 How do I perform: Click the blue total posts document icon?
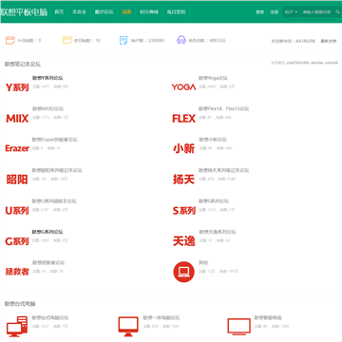tap(123, 41)
